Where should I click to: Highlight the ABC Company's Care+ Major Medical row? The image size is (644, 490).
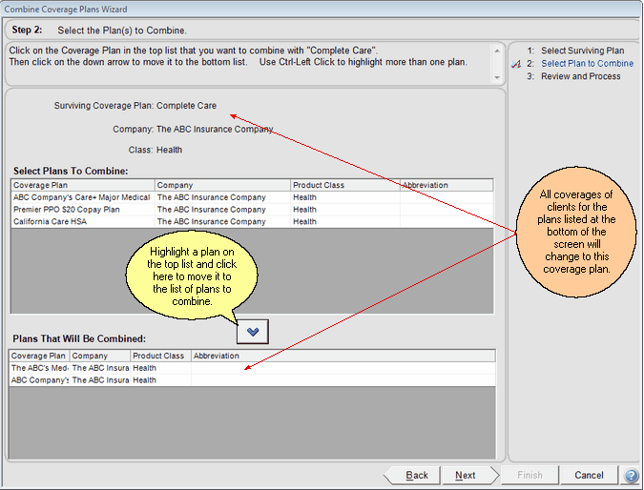pos(81,197)
